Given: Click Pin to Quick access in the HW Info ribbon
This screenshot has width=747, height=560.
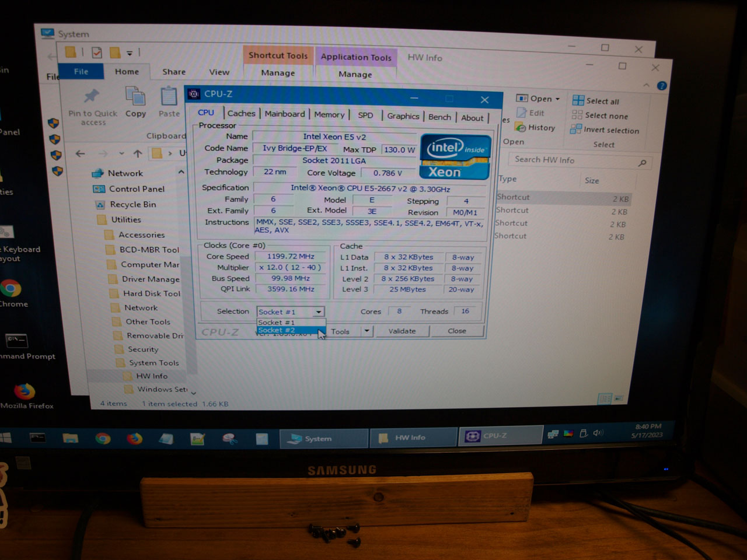Looking at the screenshot, I should [92, 107].
